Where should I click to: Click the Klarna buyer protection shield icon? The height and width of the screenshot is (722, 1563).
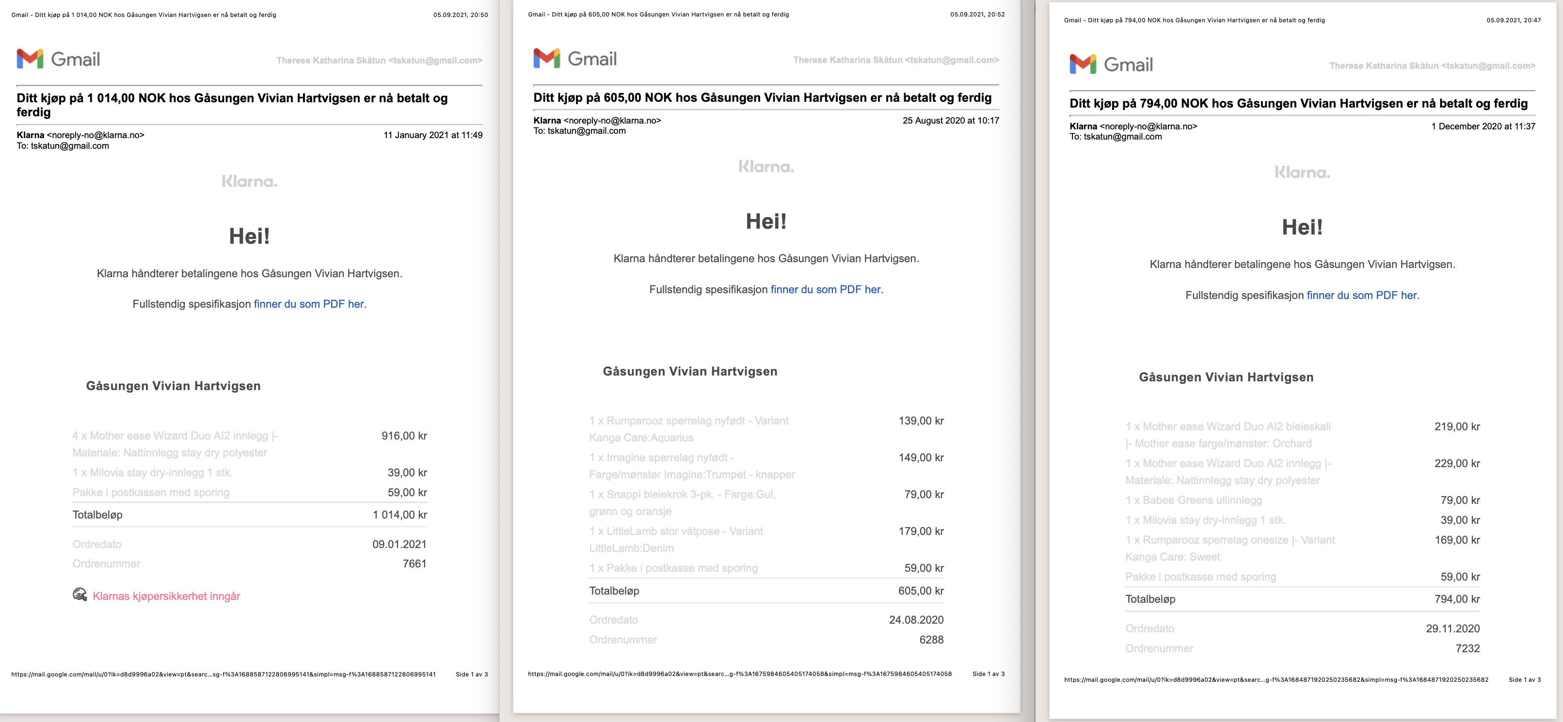point(80,595)
